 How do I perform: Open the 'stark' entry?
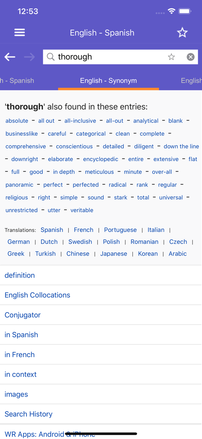point(120,197)
